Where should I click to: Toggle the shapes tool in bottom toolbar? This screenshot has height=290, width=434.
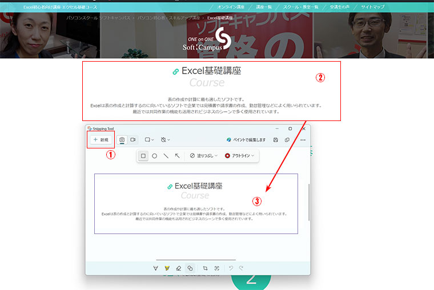click(190, 268)
